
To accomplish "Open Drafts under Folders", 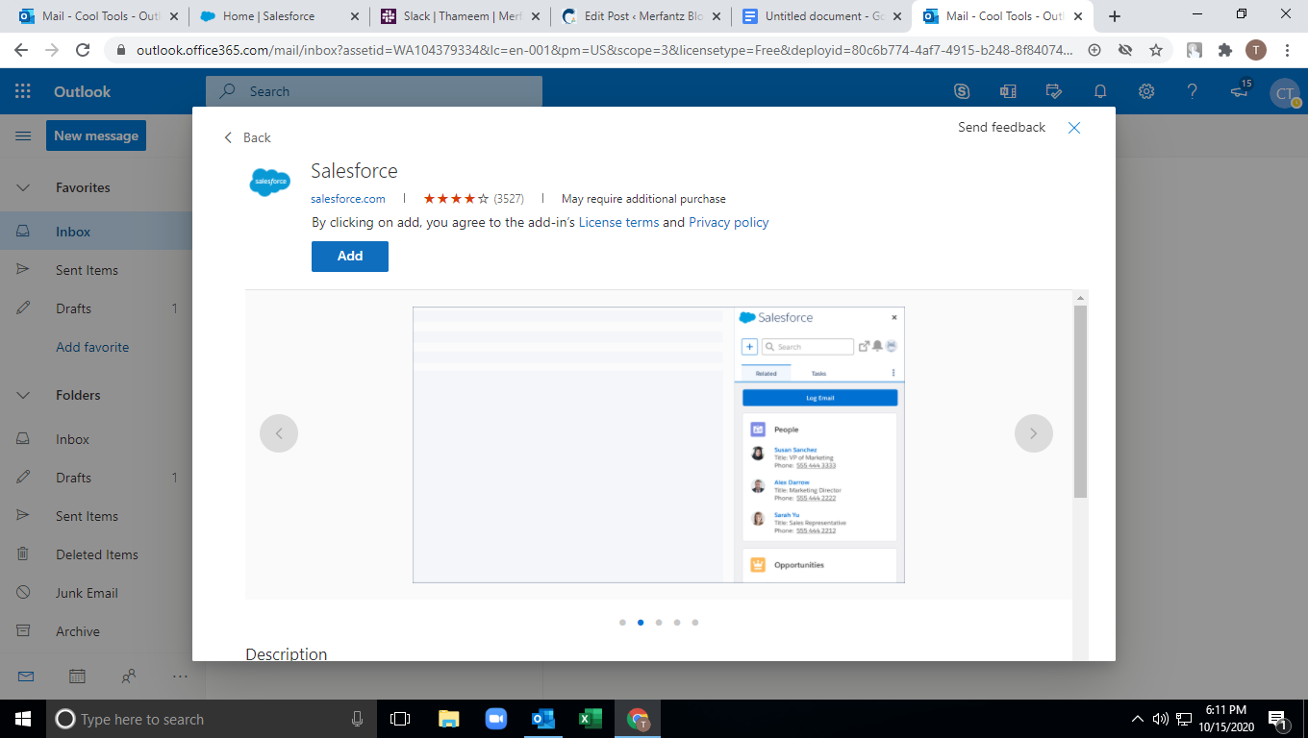I will [96, 478].
